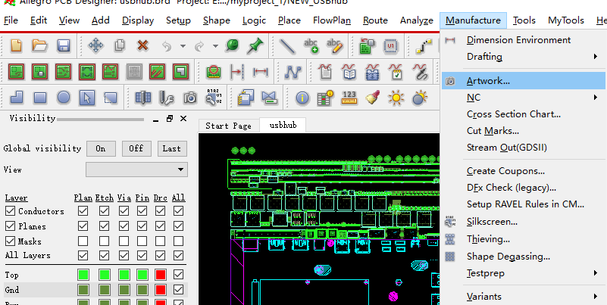Screen dimensions: 607x305
Task: Click the blue info Show Element icon
Action: point(302,98)
